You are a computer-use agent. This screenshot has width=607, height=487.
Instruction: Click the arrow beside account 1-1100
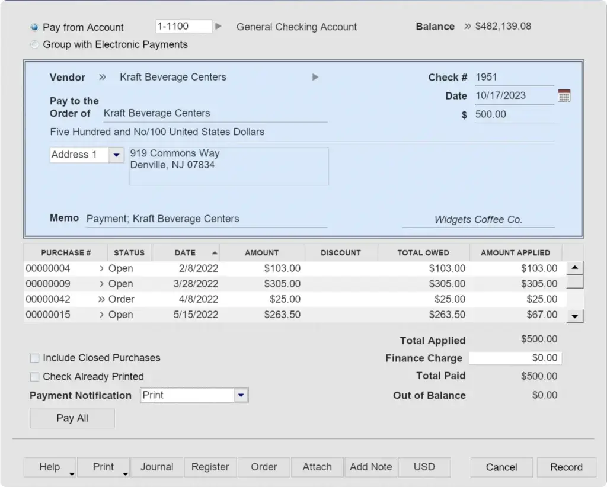tap(218, 26)
